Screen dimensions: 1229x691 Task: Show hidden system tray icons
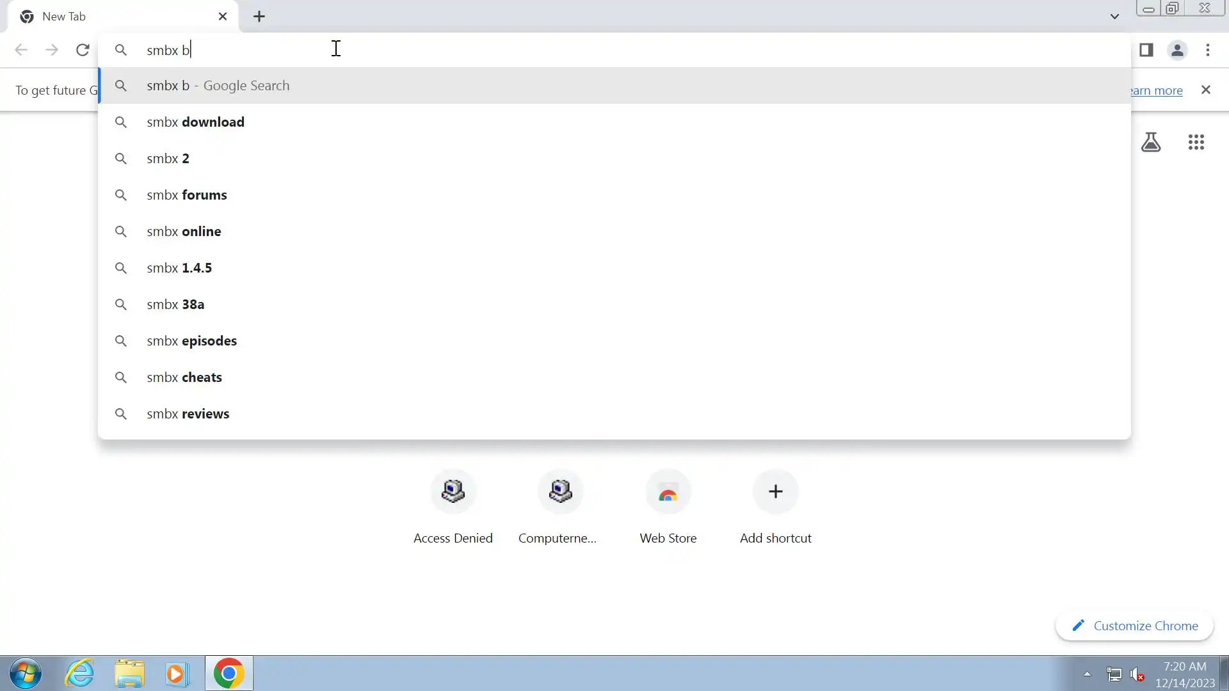[x=1087, y=674]
